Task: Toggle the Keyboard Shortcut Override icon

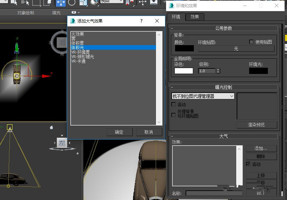Action: (x=154, y=2)
